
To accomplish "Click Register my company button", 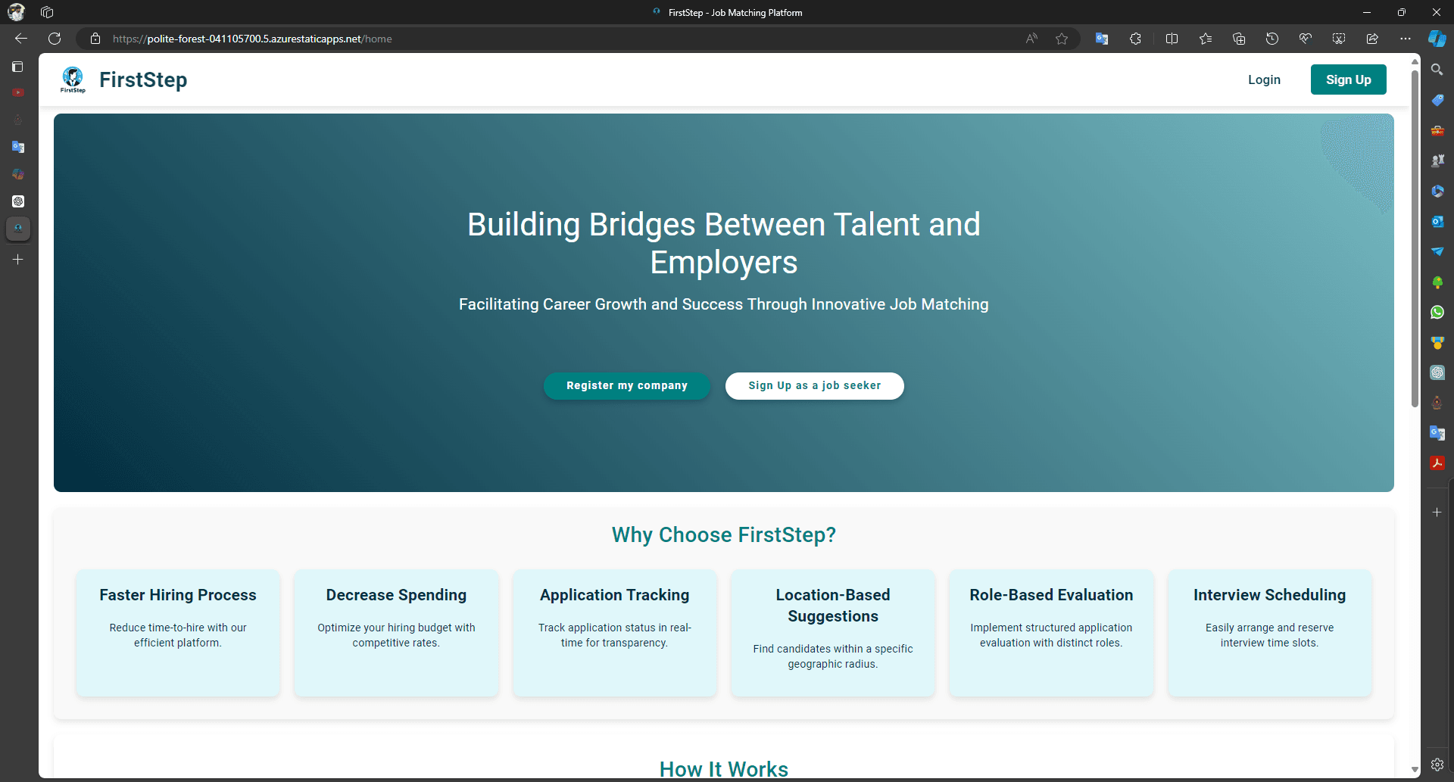I will tap(626, 385).
